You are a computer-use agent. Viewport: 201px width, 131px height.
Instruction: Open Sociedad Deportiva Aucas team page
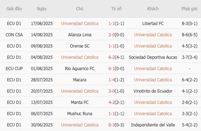click(153, 57)
